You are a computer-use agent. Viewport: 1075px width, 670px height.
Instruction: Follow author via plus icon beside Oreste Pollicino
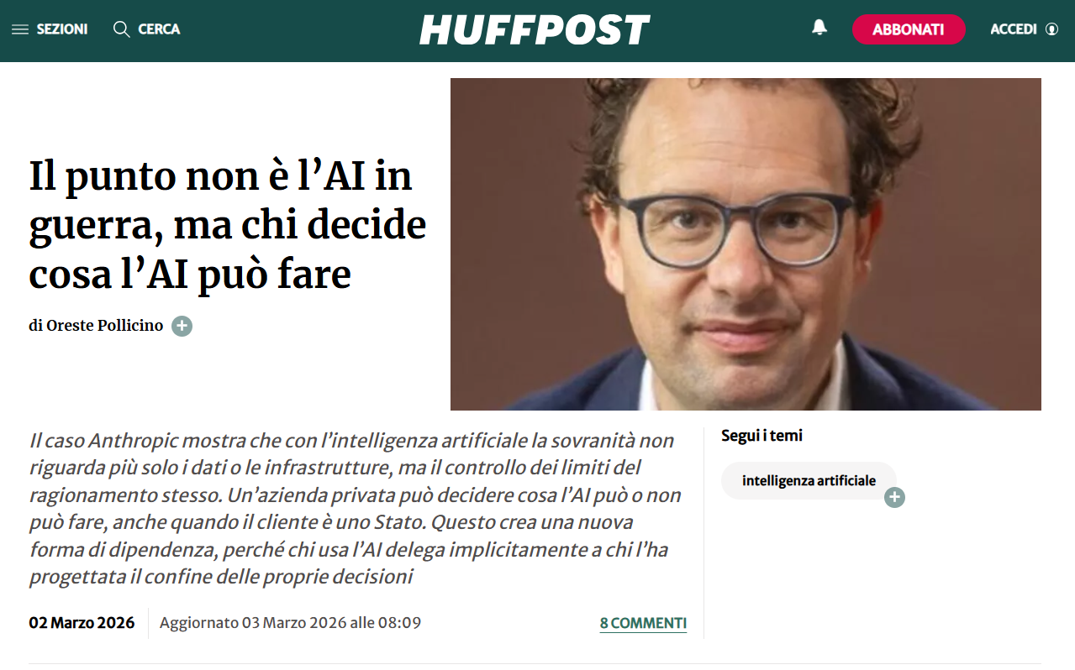(x=182, y=326)
